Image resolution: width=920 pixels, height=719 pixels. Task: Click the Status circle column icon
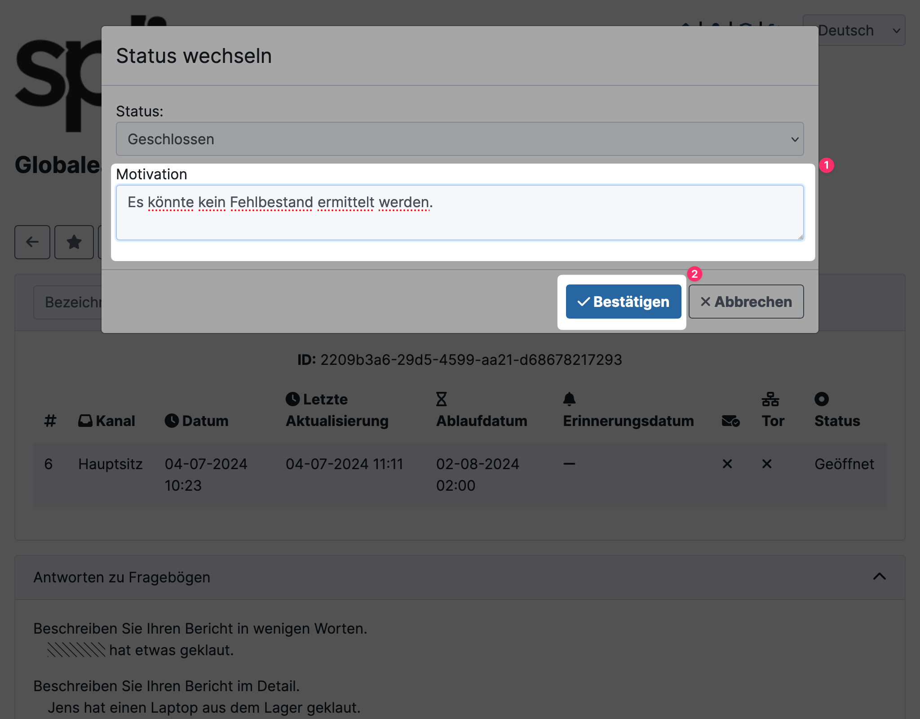click(822, 399)
